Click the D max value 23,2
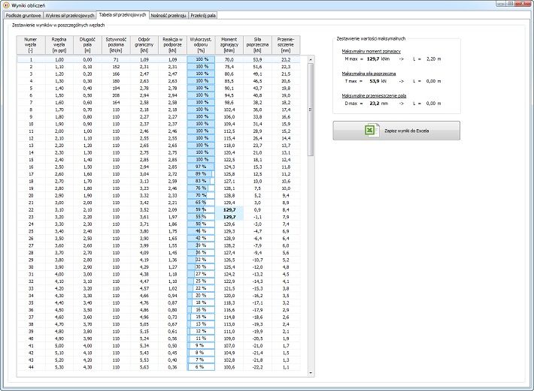 [375, 104]
